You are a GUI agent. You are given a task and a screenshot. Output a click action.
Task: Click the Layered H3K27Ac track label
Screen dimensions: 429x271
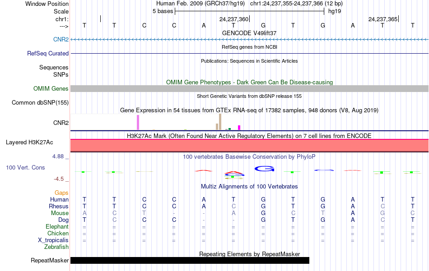pyautogui.click(x=29, y=142)
